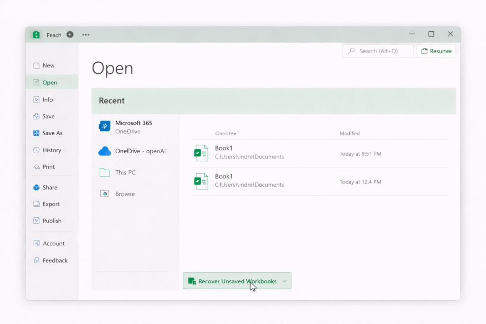Click Excel file icon for 12:4 PM Book1
Viewport: 486px width, 324px height.
[x=201, y=181]
